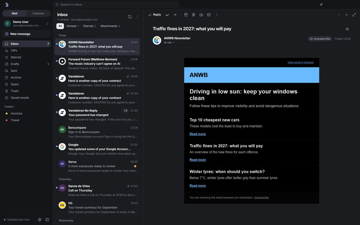
Task: Open the Starred folder in sidebar
Action: pos(26,57)
